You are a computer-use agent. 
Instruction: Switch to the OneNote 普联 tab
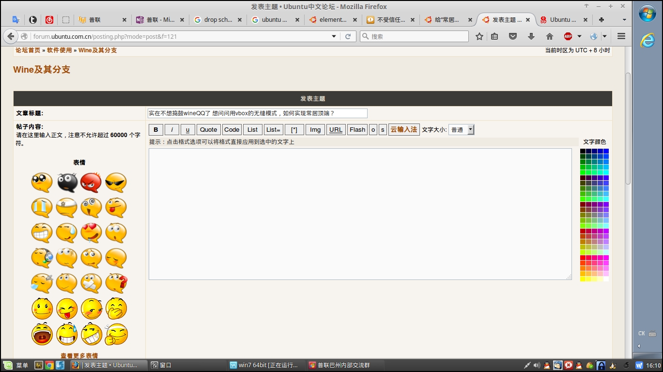(x=159, y=20)
